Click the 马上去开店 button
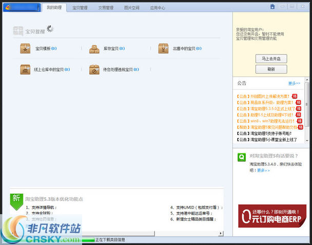This screenshot has width=312, height=245. (x=271, y=59)
